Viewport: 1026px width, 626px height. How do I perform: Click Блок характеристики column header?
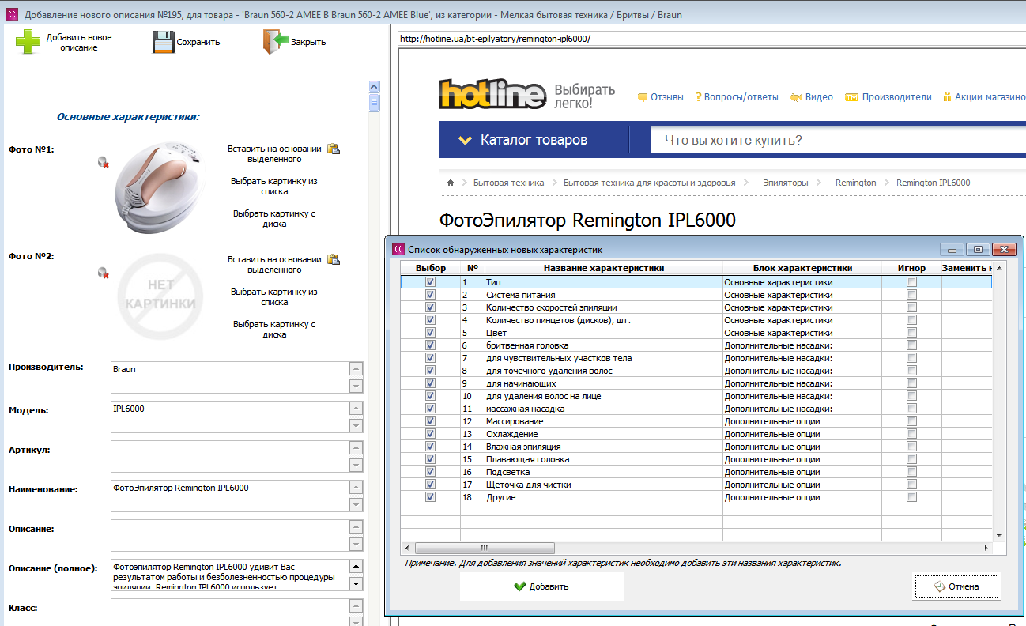pyautogui.click(x=802, y=268)
